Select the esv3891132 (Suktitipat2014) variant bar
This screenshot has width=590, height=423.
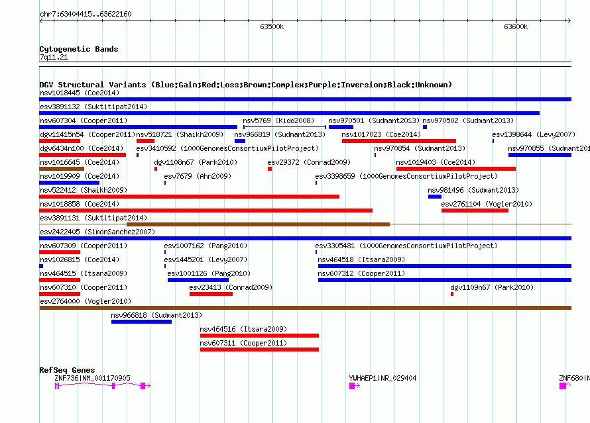(289, 113)
